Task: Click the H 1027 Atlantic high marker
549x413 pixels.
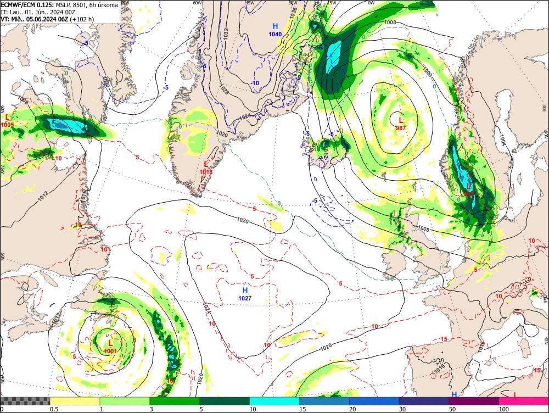Action: pyautogui.click(x=245, y=294)
